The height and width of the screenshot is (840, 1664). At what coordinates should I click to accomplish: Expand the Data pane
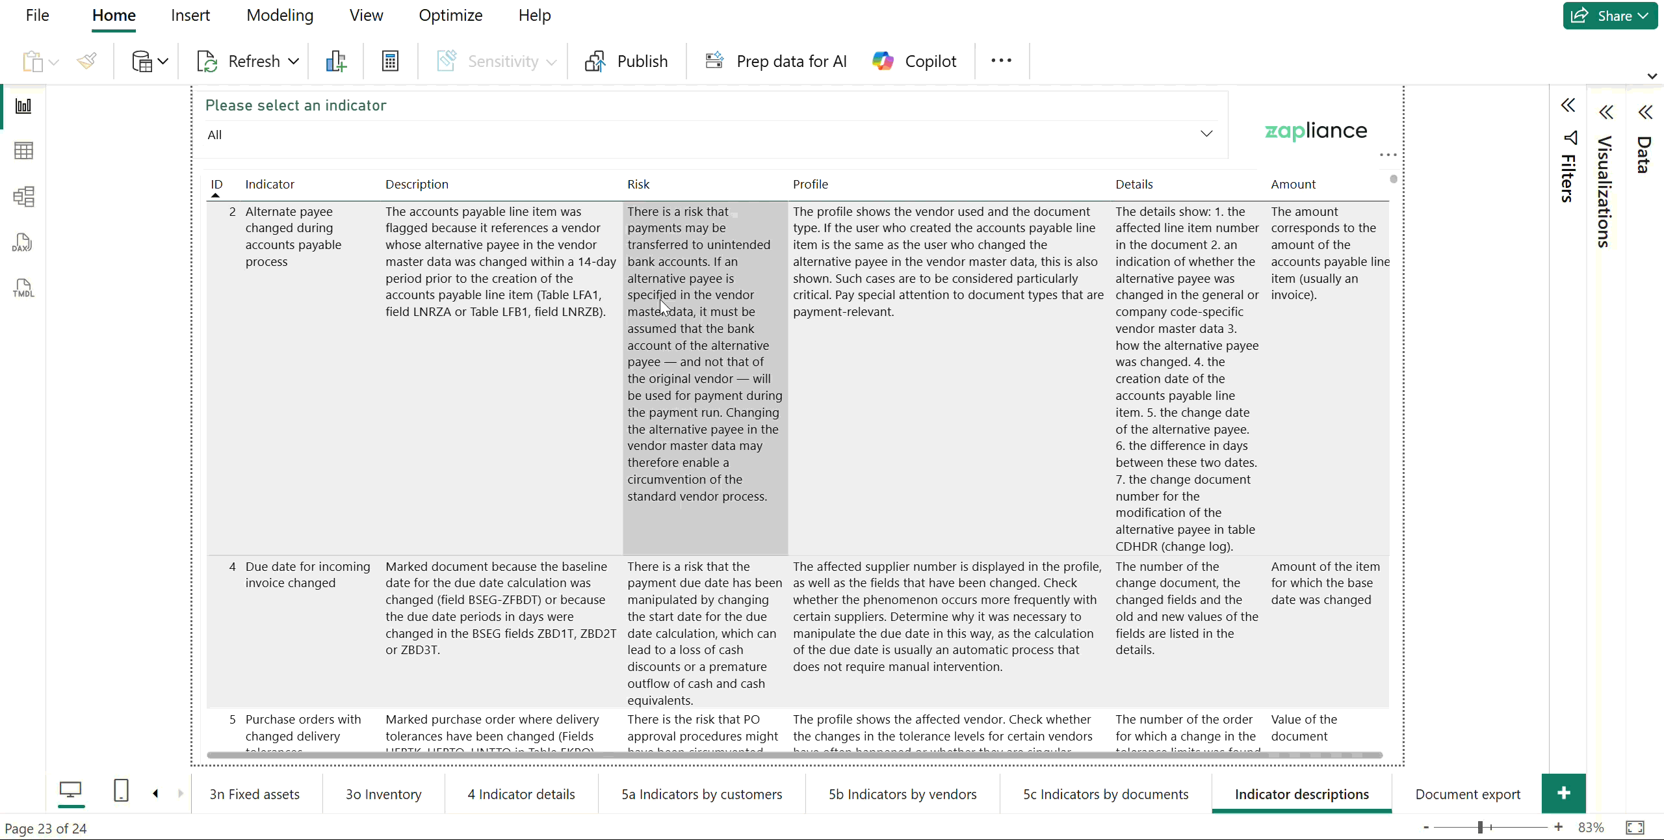(x=1645, y=112)
